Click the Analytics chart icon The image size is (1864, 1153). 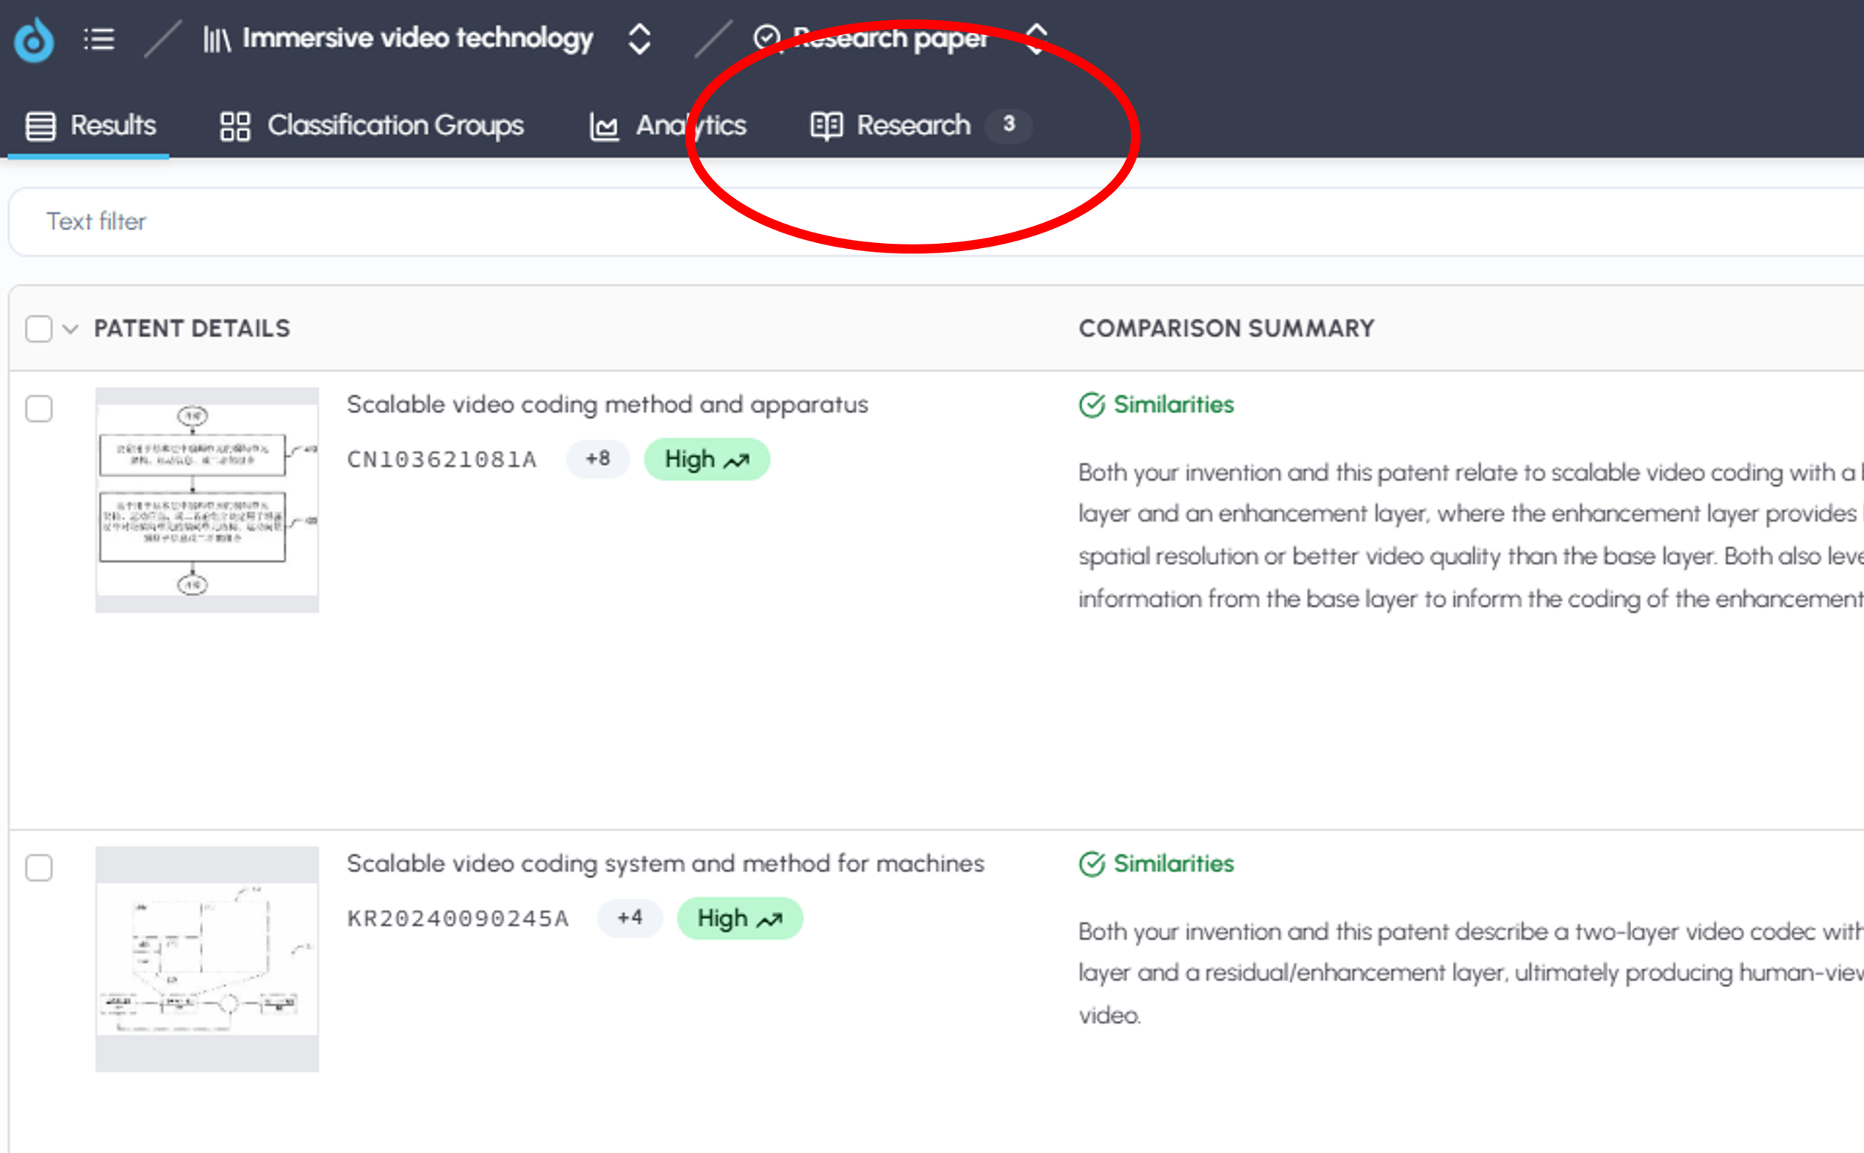(604, 126)
